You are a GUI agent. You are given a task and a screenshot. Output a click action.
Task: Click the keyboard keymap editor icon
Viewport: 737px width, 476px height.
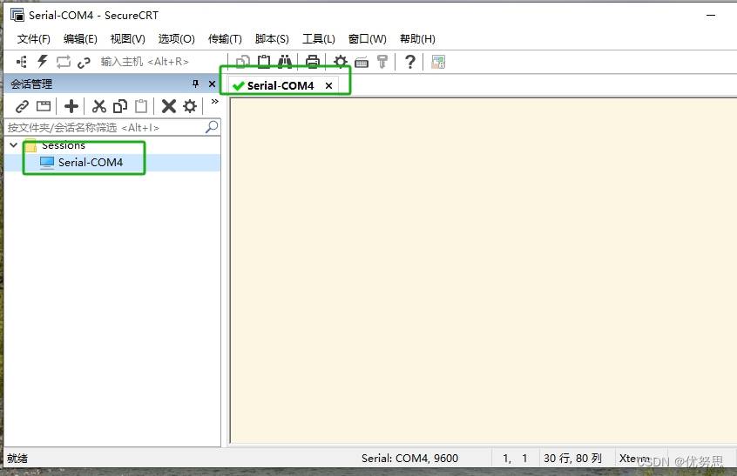coord(362,62)
